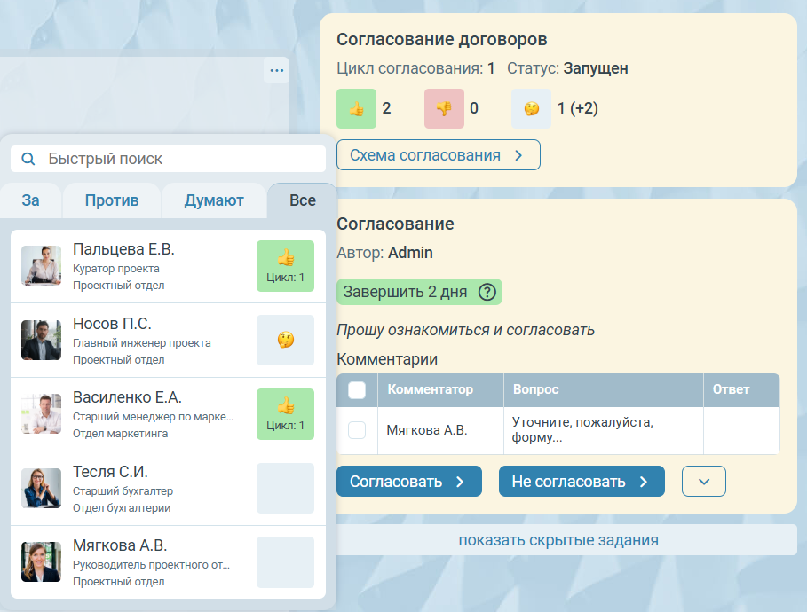
Task: Click the help icon beside Завершить 2 дня
Action: pos(487,292)
